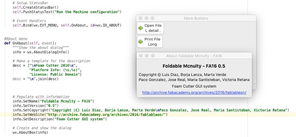Click the Foldable Mcnulty - FA16 0.5 heading
This screenshot has width=296, height=137.
194,66
